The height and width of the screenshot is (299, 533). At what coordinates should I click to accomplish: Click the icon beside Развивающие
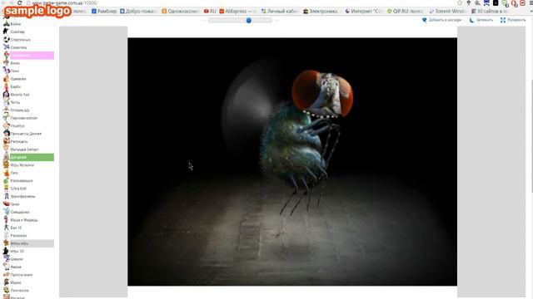pos(7,181)
